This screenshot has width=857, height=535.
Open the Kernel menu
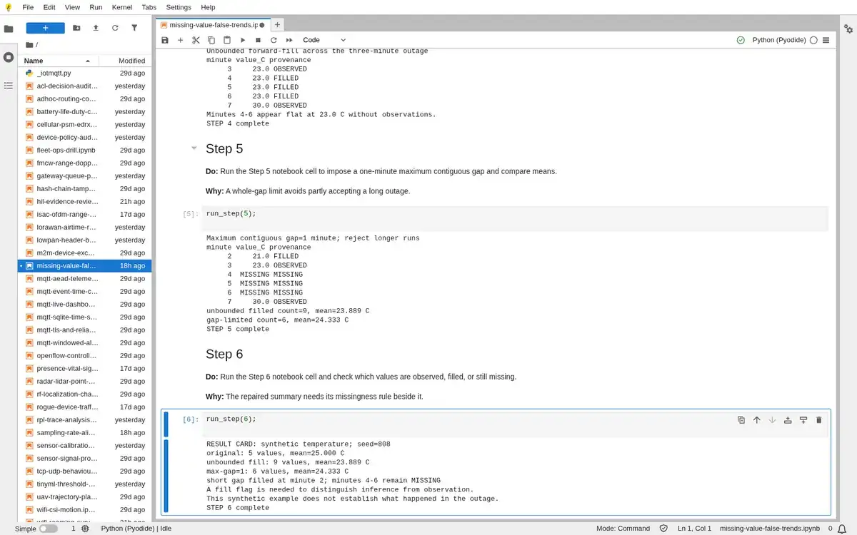(122, 7)
